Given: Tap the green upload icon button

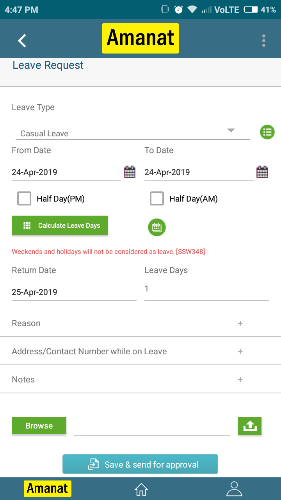Looking at the screenshot, I should pyautogui.click(x=250, y=426).
